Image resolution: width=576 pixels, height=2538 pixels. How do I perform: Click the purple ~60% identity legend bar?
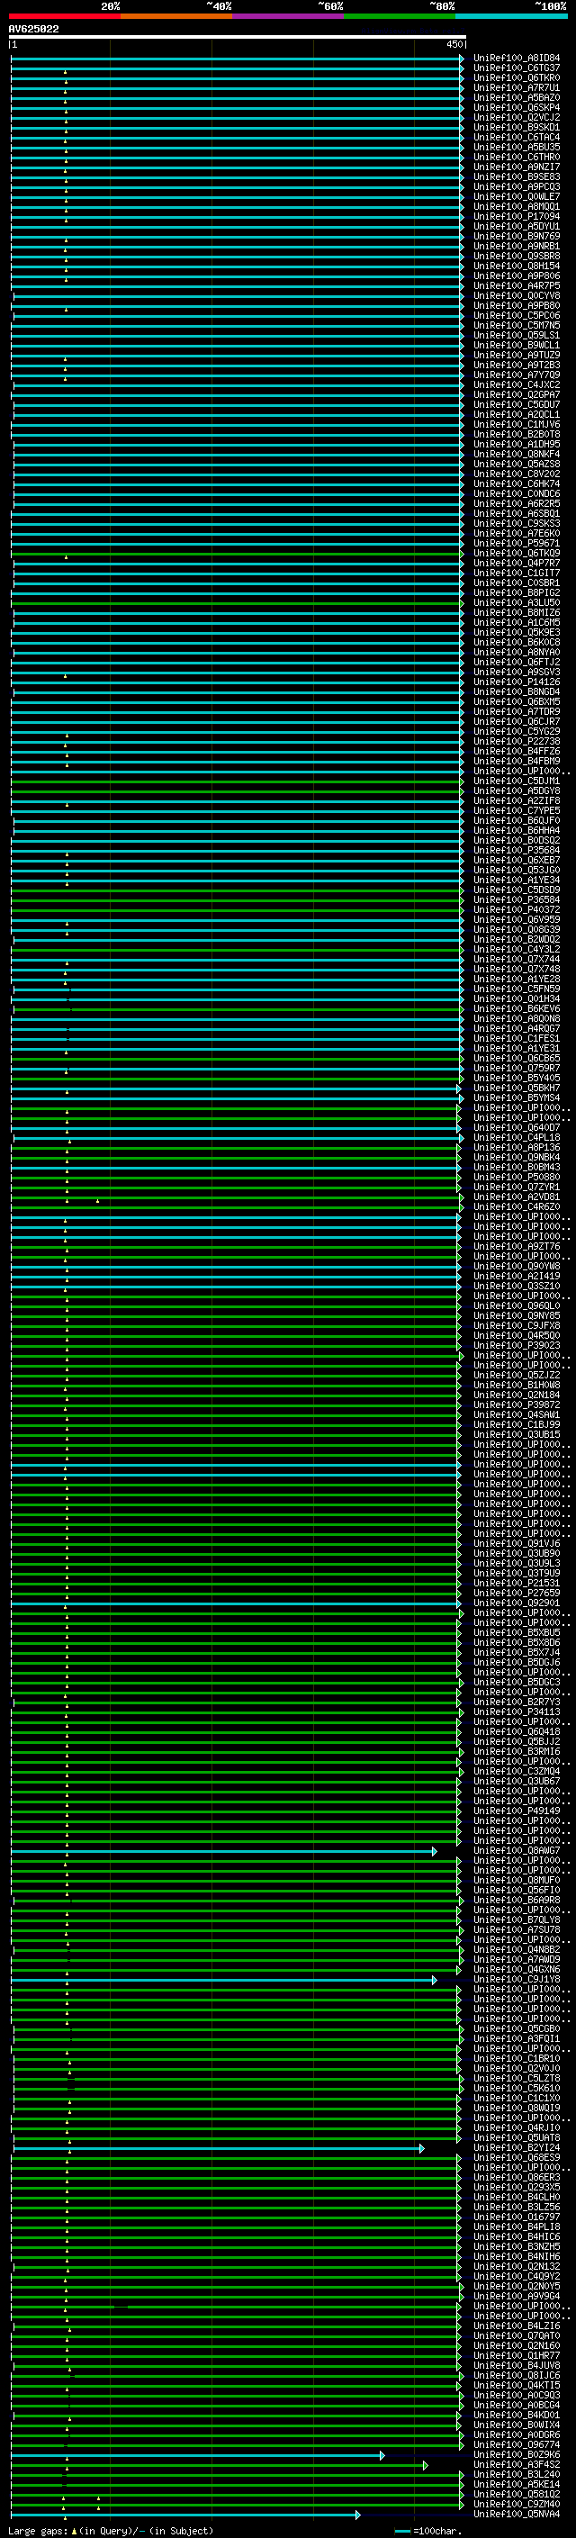coord(289,16)
